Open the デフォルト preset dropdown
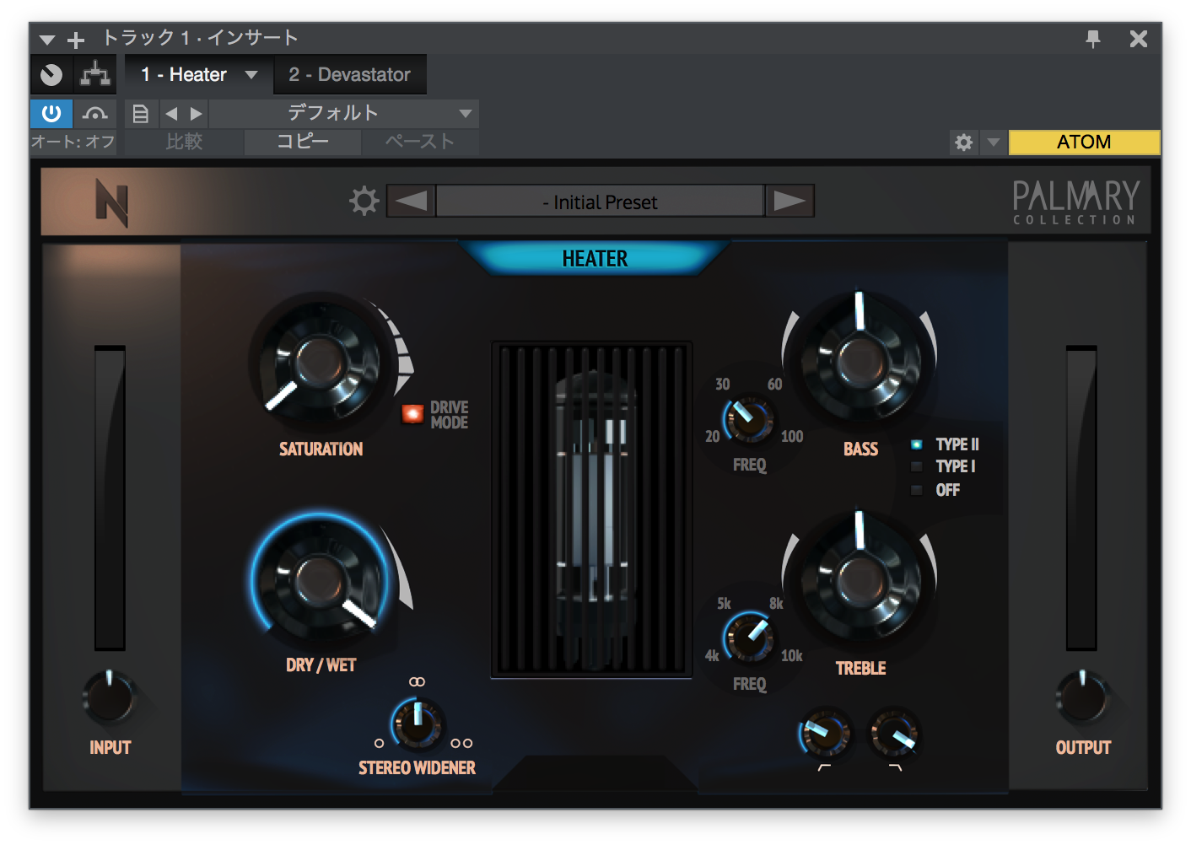Viewport: 1191px width, 845px height. click(344, 113)
